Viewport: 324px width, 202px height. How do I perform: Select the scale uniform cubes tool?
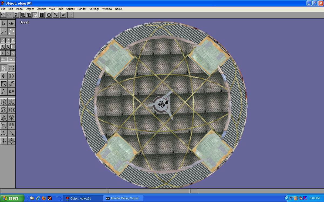pos(12,84)
